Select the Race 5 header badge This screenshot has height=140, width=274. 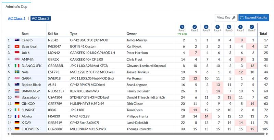coord(229,27)
